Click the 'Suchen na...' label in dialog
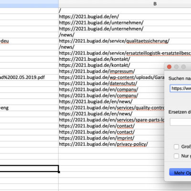 (180, 78)
